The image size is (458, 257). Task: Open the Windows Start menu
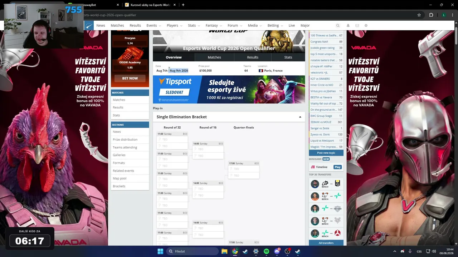(x=160, y=251)
